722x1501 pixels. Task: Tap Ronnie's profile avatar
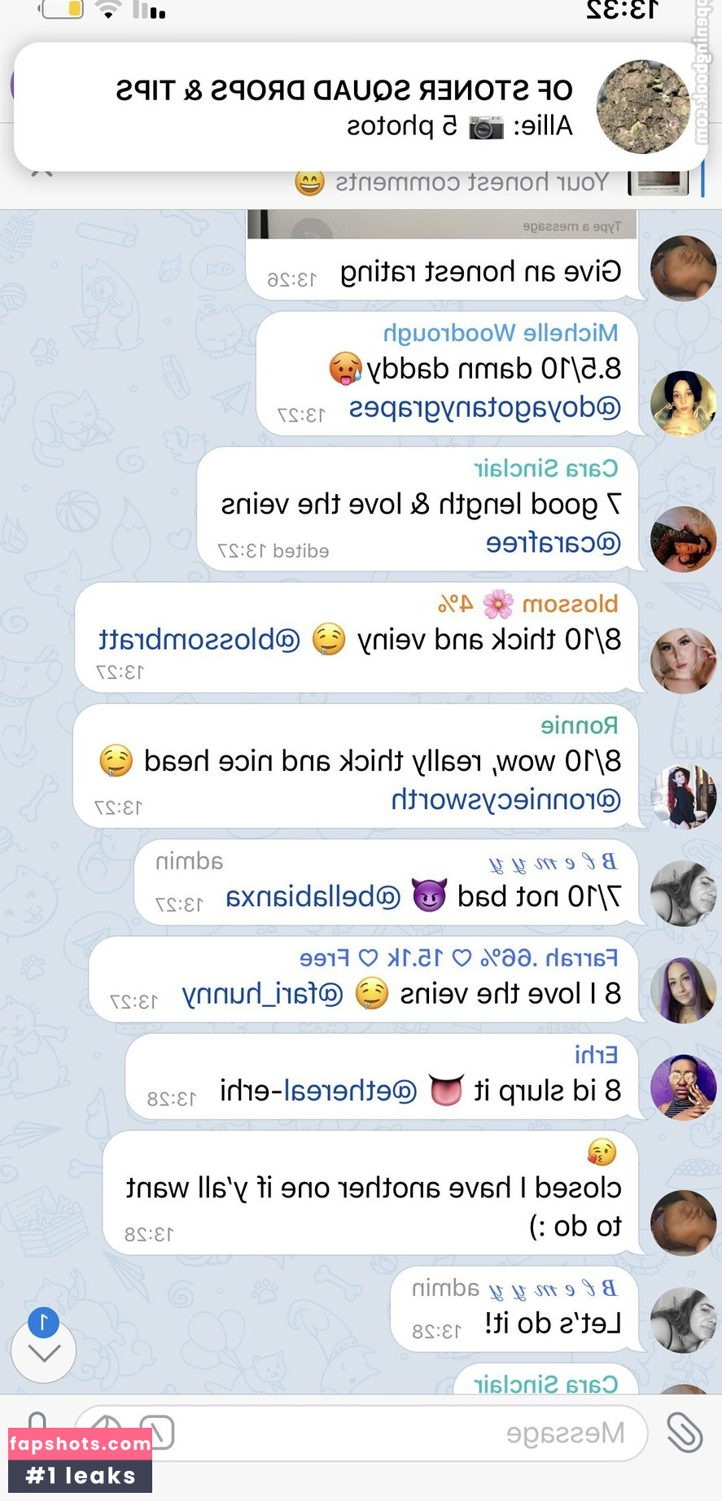pyautogui.click(x=683, y=797)
